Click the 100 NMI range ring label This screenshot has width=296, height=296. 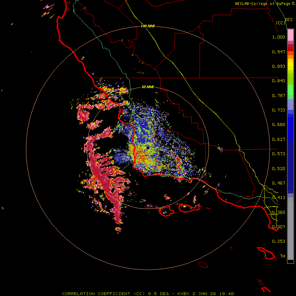tap(148, 26)
